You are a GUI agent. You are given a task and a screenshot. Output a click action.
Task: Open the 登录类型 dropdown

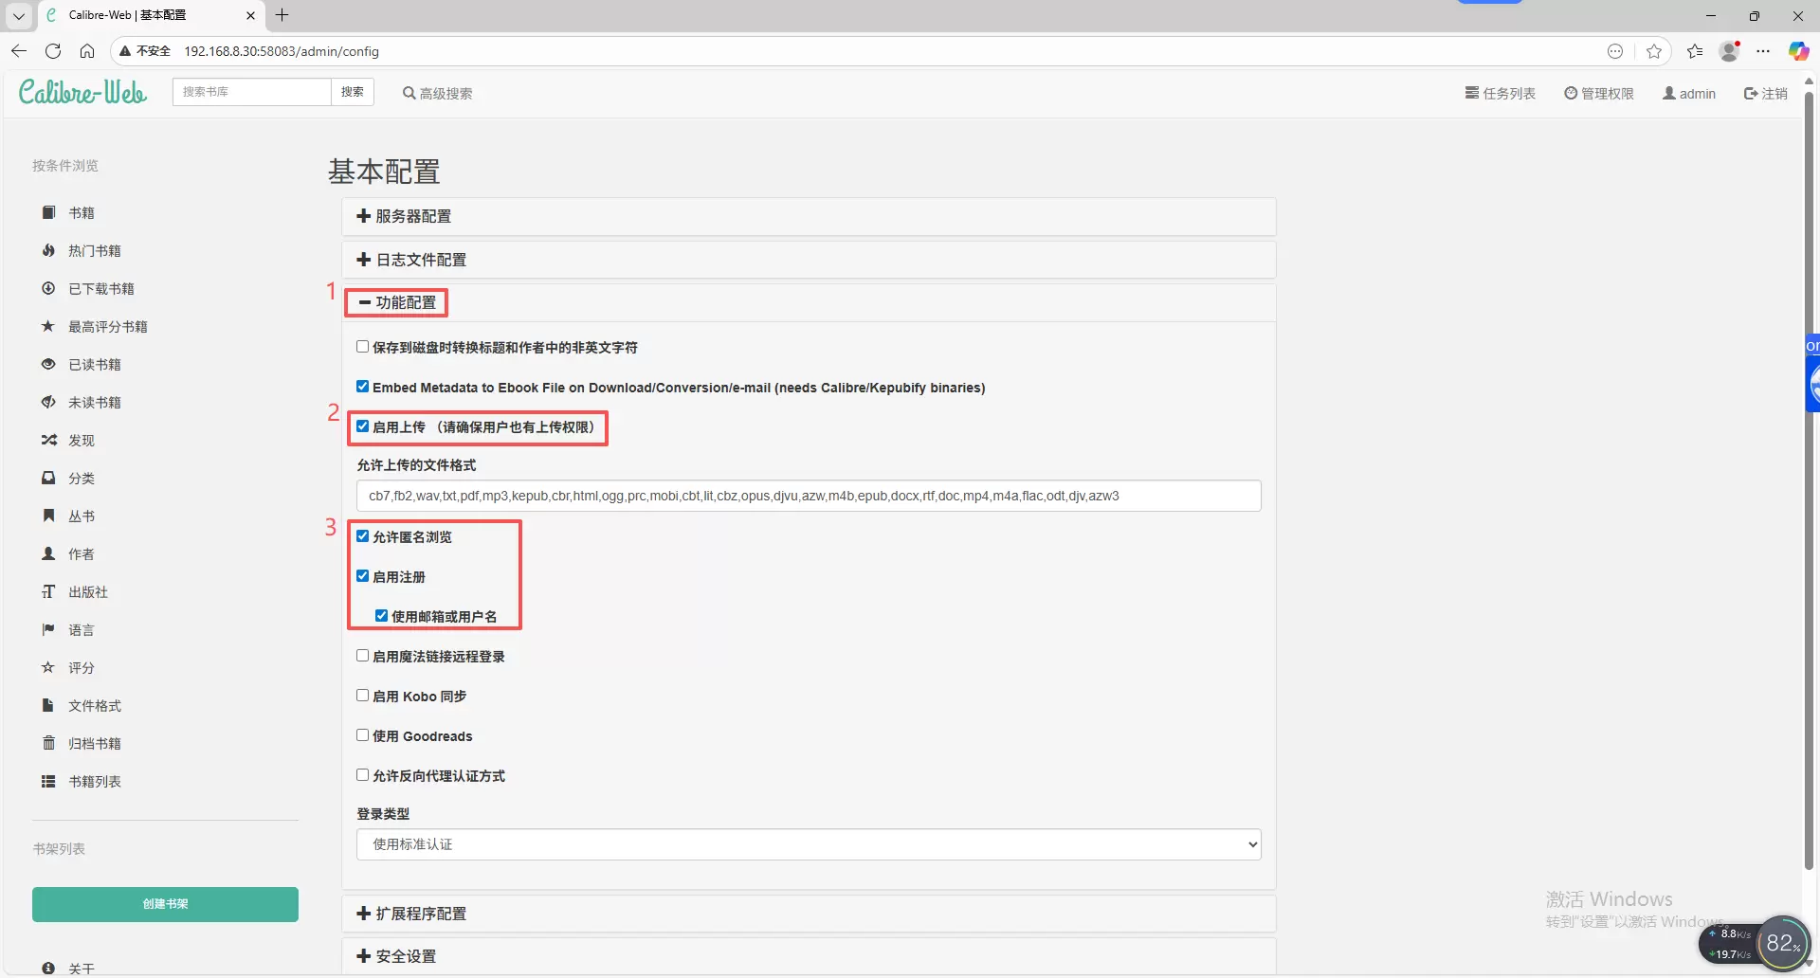coord(808,844)
